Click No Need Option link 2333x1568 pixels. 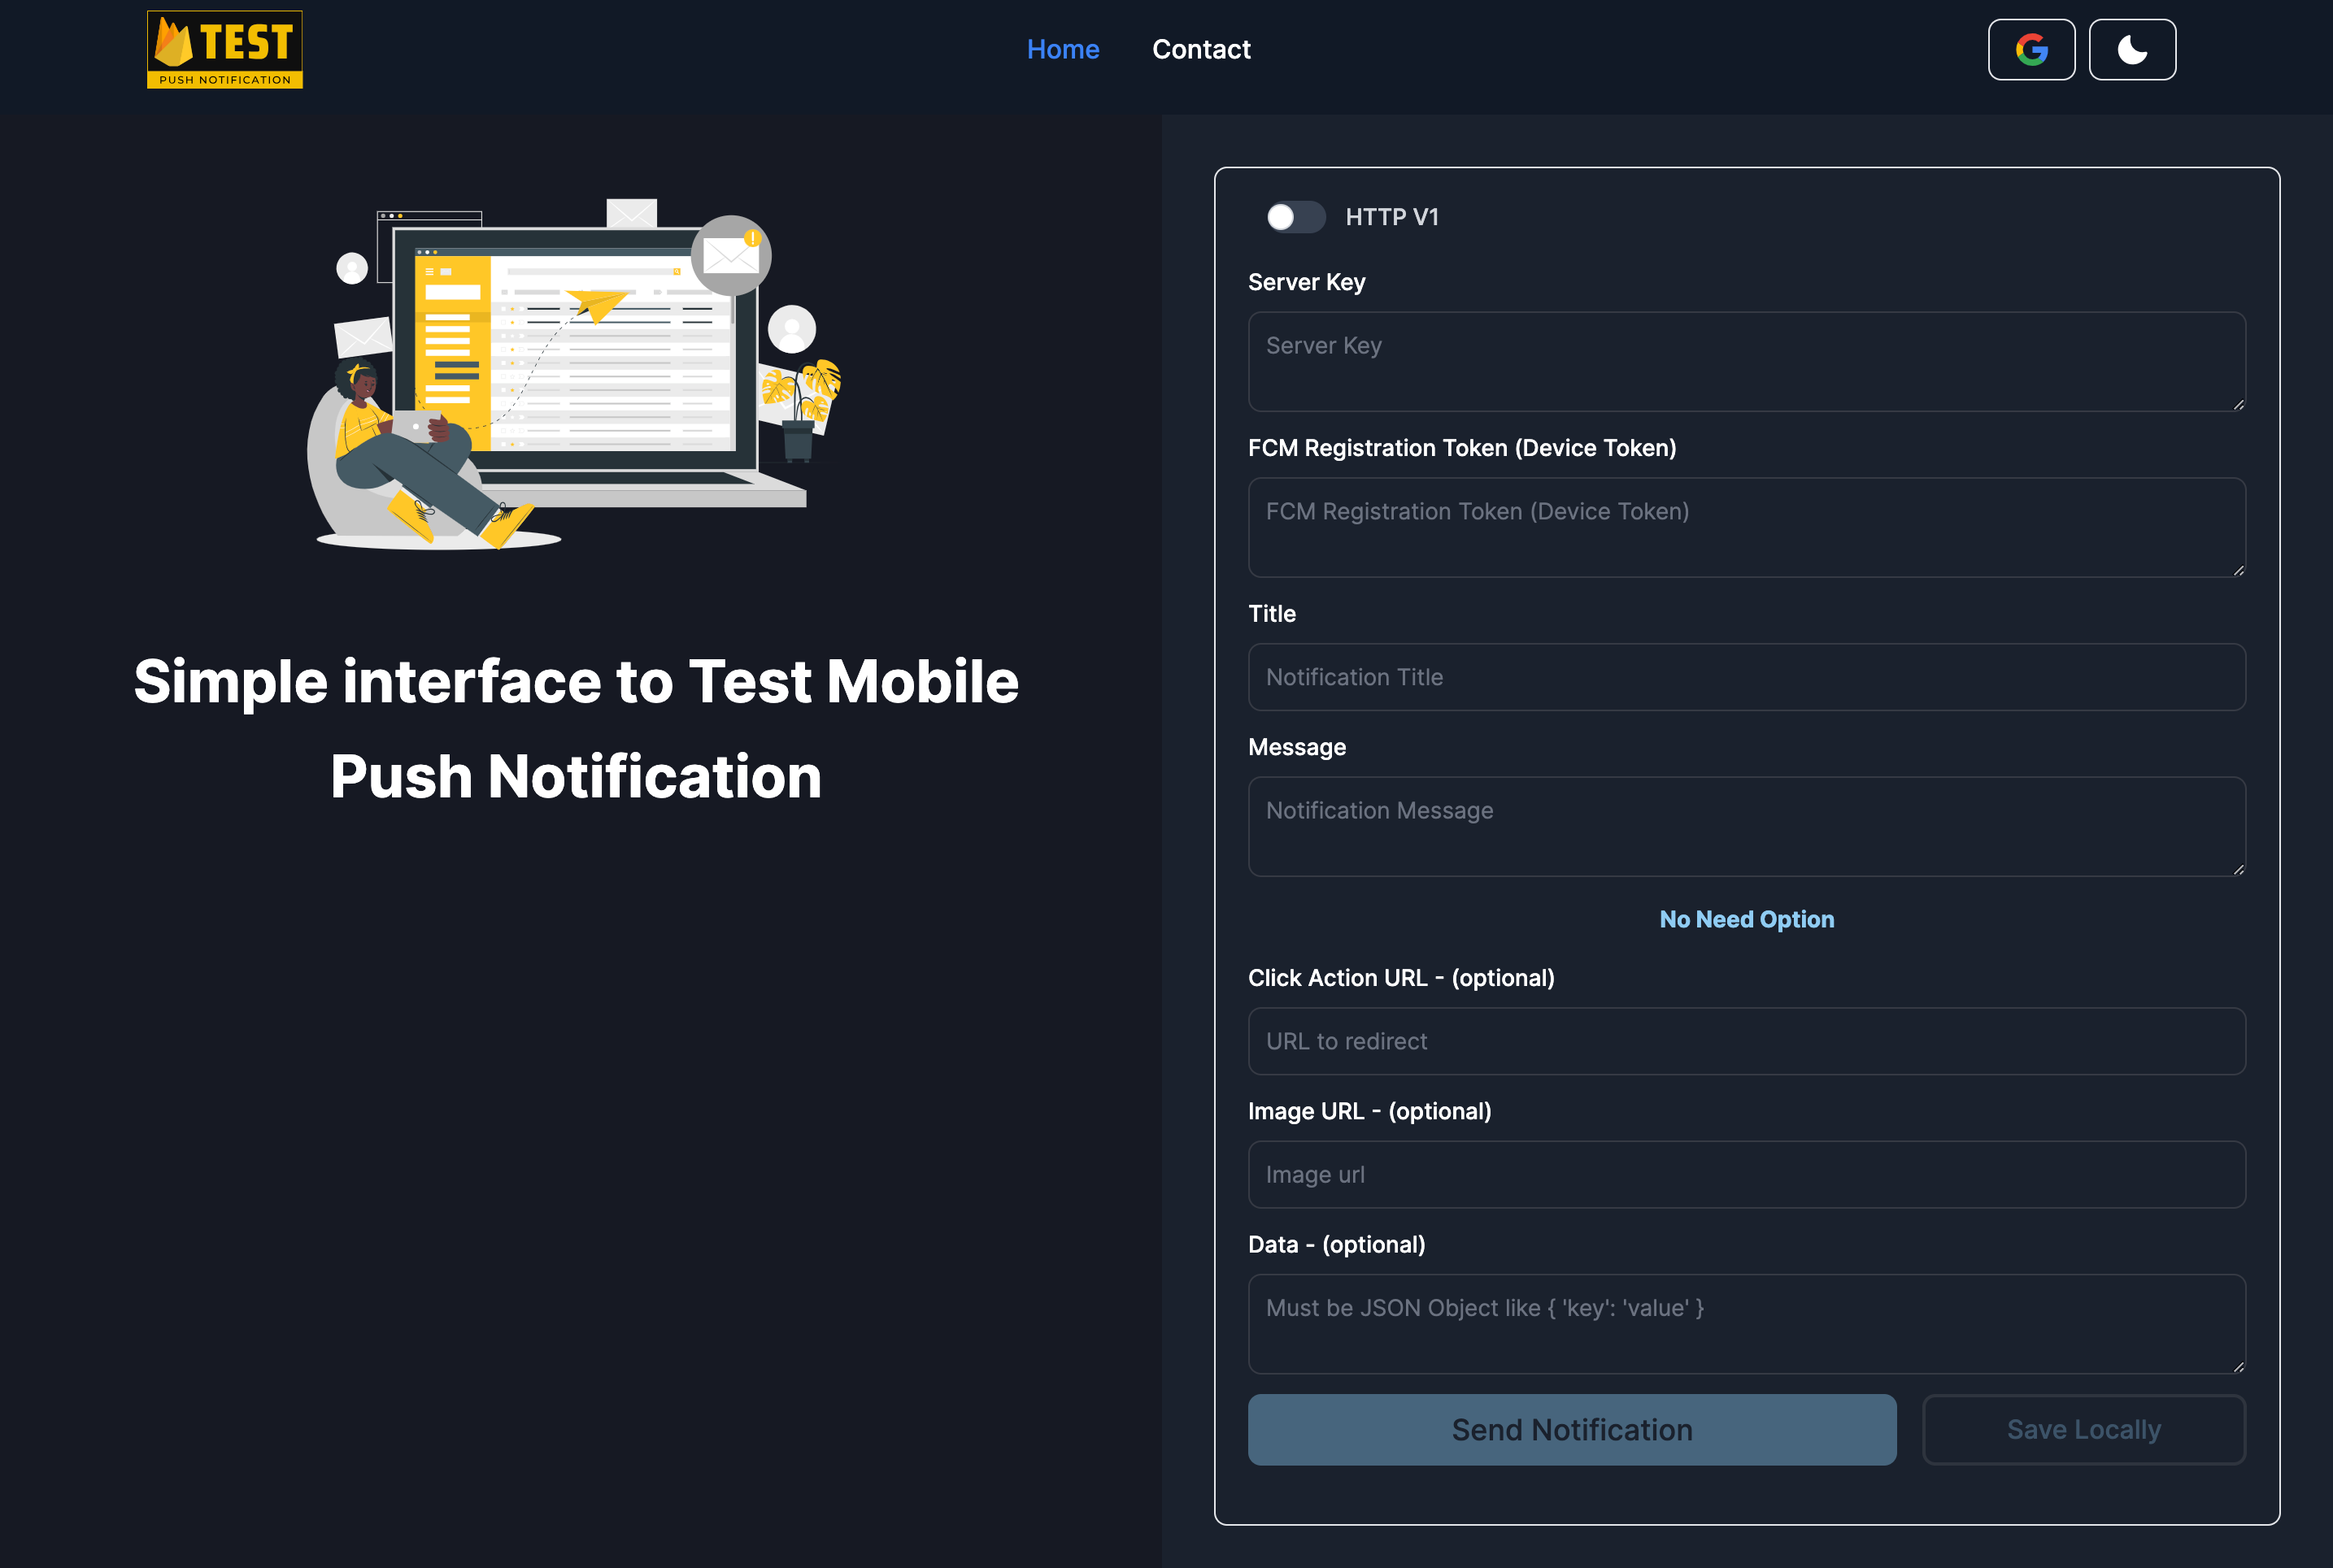(1747, 919)
